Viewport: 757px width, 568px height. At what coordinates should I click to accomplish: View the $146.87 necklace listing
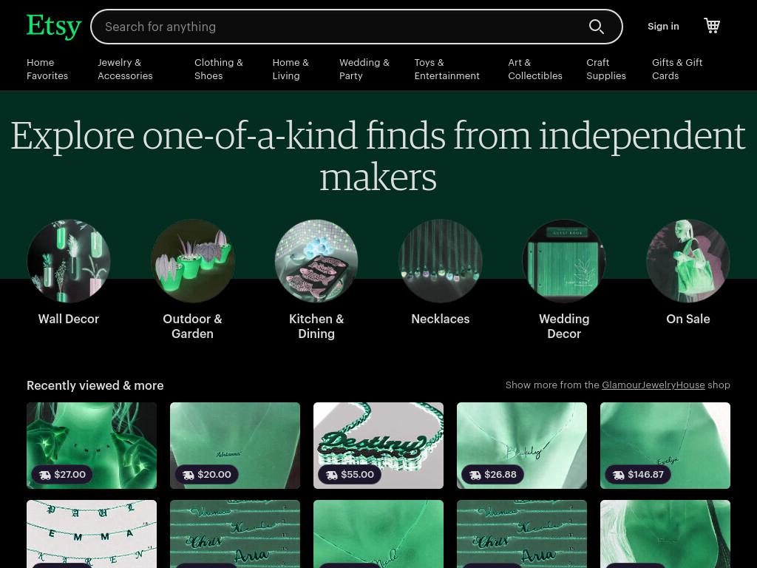point(665,445)
